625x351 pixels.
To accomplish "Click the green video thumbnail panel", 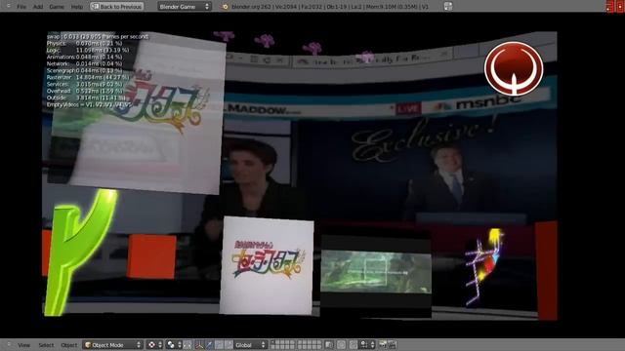I will (376, 272).
